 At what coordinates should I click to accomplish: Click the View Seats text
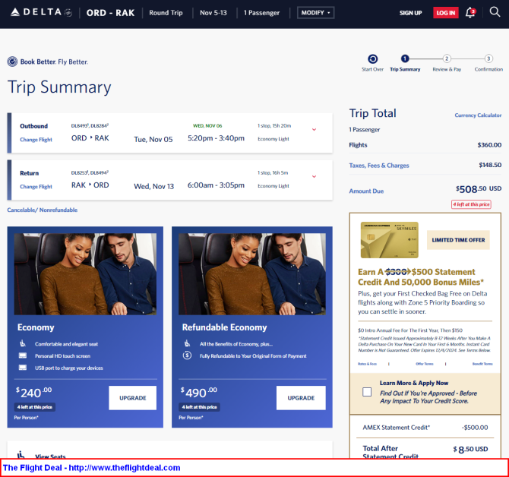50,456
